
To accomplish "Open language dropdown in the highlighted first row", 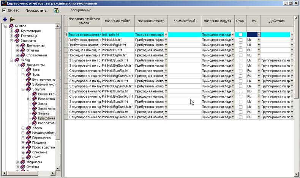I will [x=259, y=34].
